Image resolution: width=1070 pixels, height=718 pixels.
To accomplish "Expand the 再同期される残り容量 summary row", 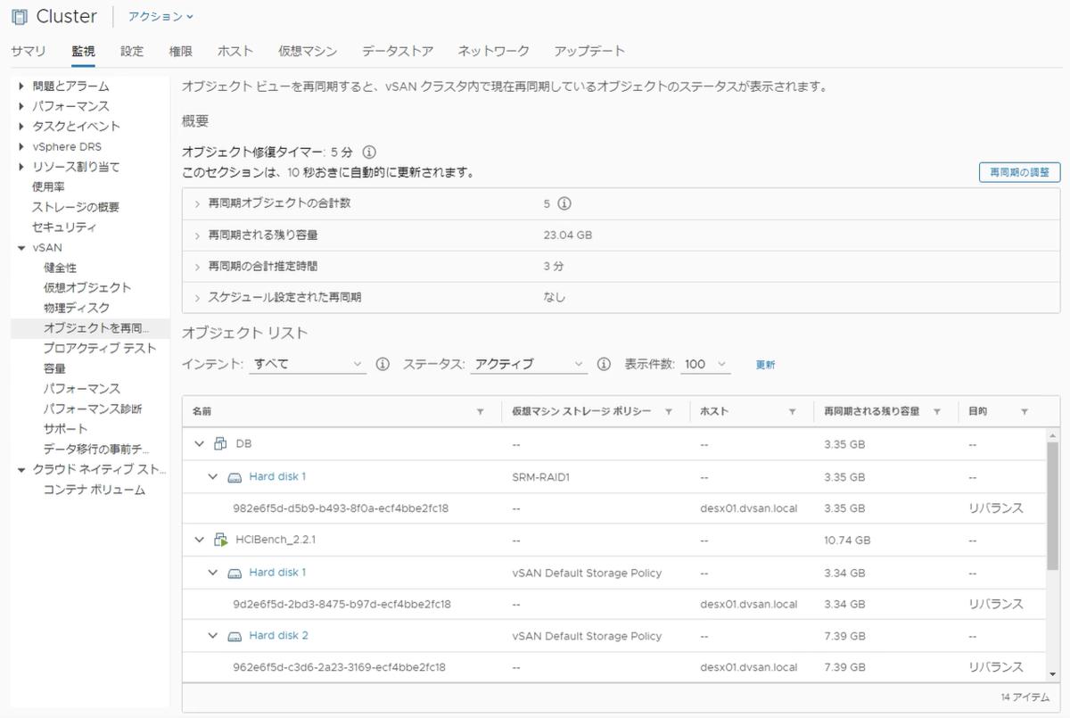I will coord(197,235).
